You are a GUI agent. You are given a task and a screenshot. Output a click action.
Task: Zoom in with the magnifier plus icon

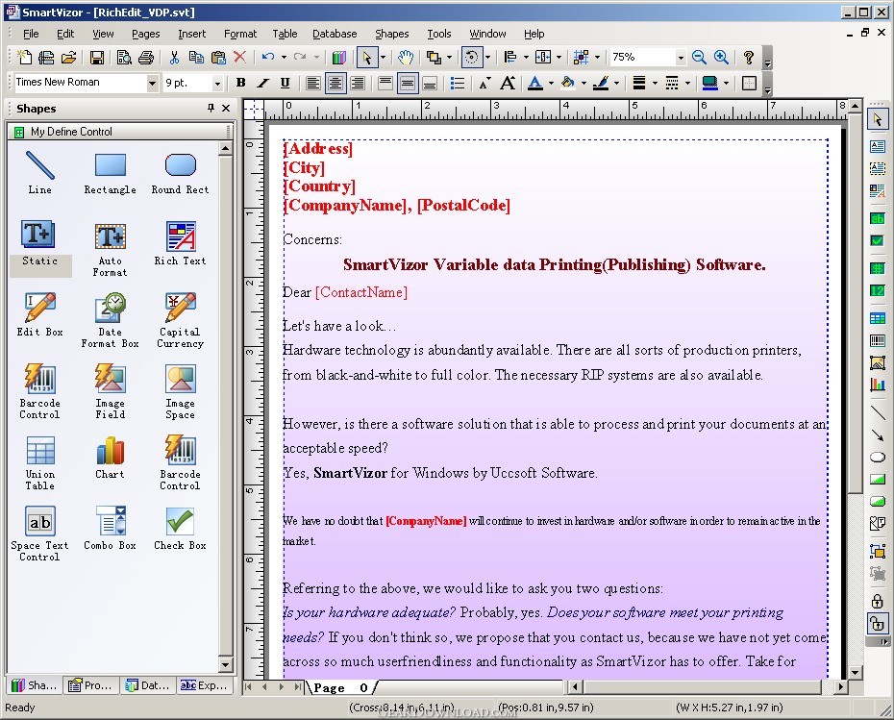tap(721, 57)
